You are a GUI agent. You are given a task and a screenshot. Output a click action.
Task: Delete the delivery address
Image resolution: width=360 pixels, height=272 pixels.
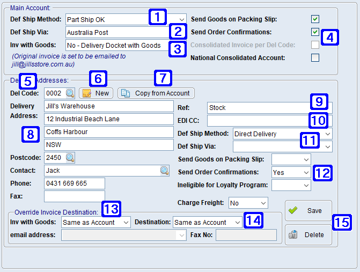pos(308,235)
